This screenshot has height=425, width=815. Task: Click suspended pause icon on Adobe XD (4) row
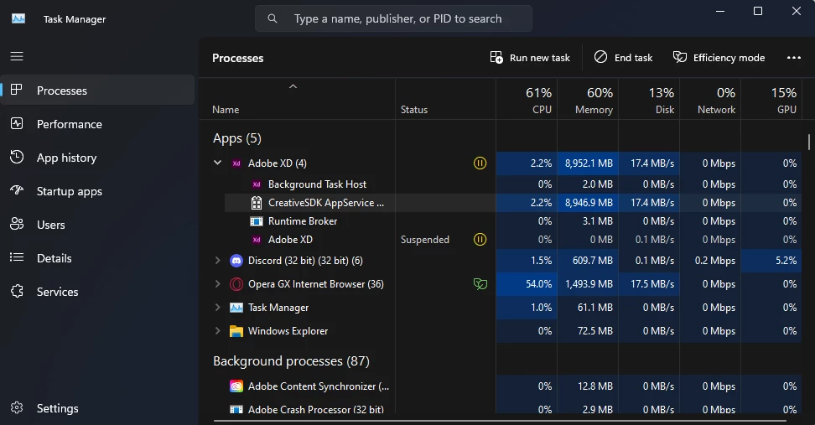pyautogui.click(x=480, y=163)
